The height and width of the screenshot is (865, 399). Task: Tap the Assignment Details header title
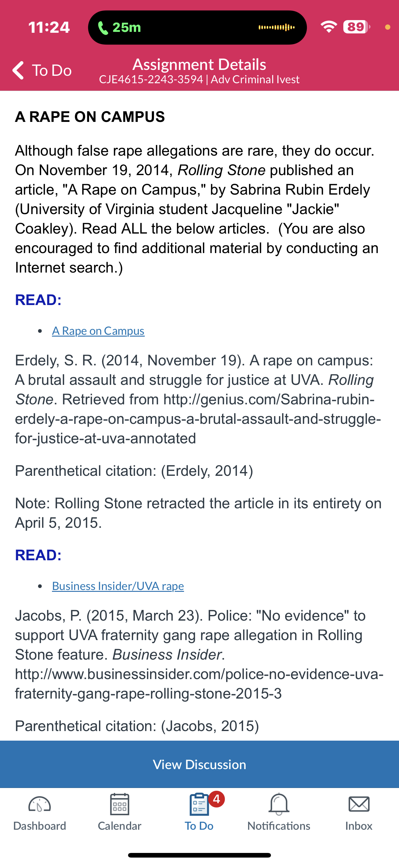(199, 64)
